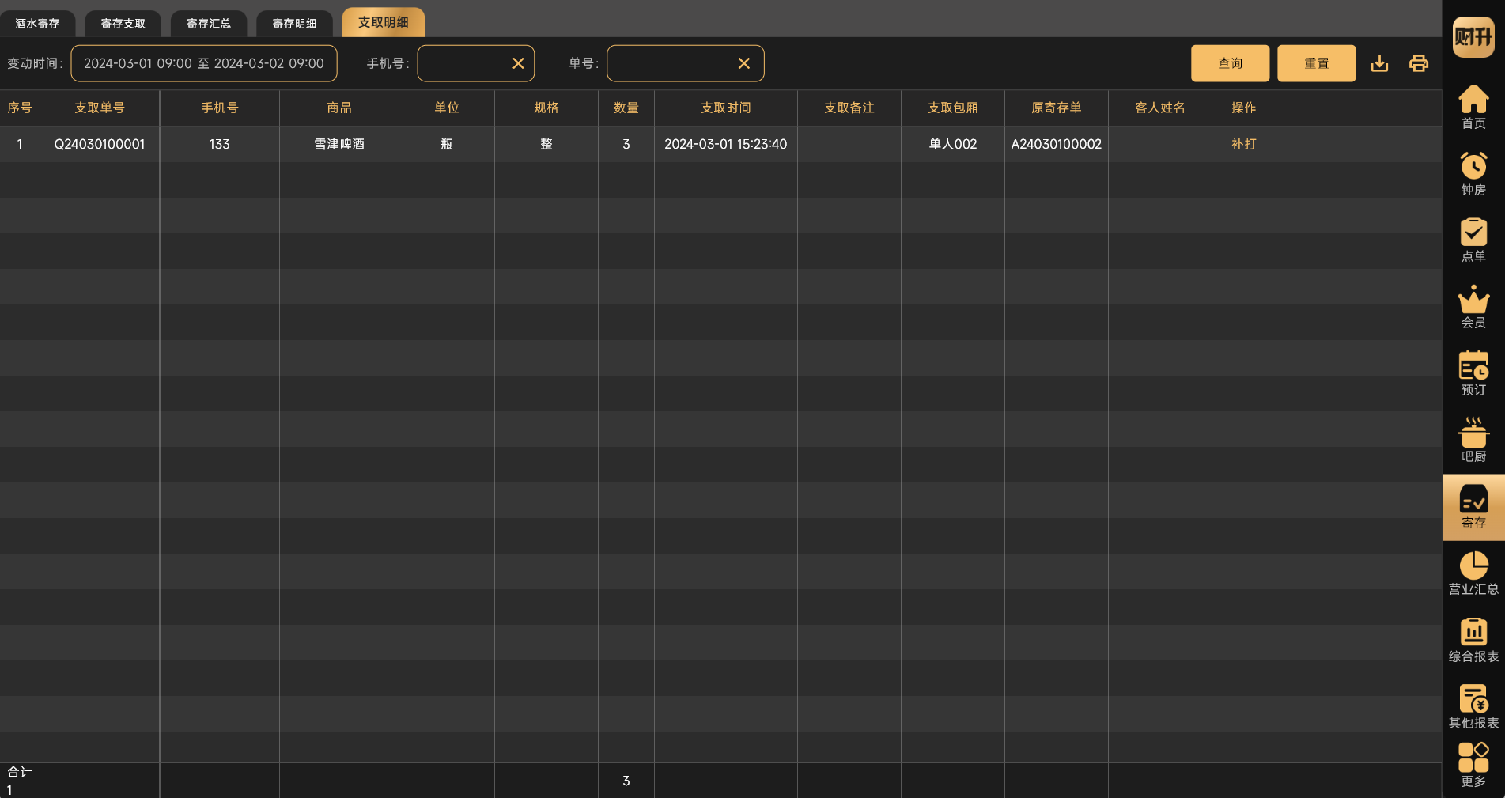Select cell Q24030100001
Viewport: 1505px width, 798px height.
pos(100,144)
